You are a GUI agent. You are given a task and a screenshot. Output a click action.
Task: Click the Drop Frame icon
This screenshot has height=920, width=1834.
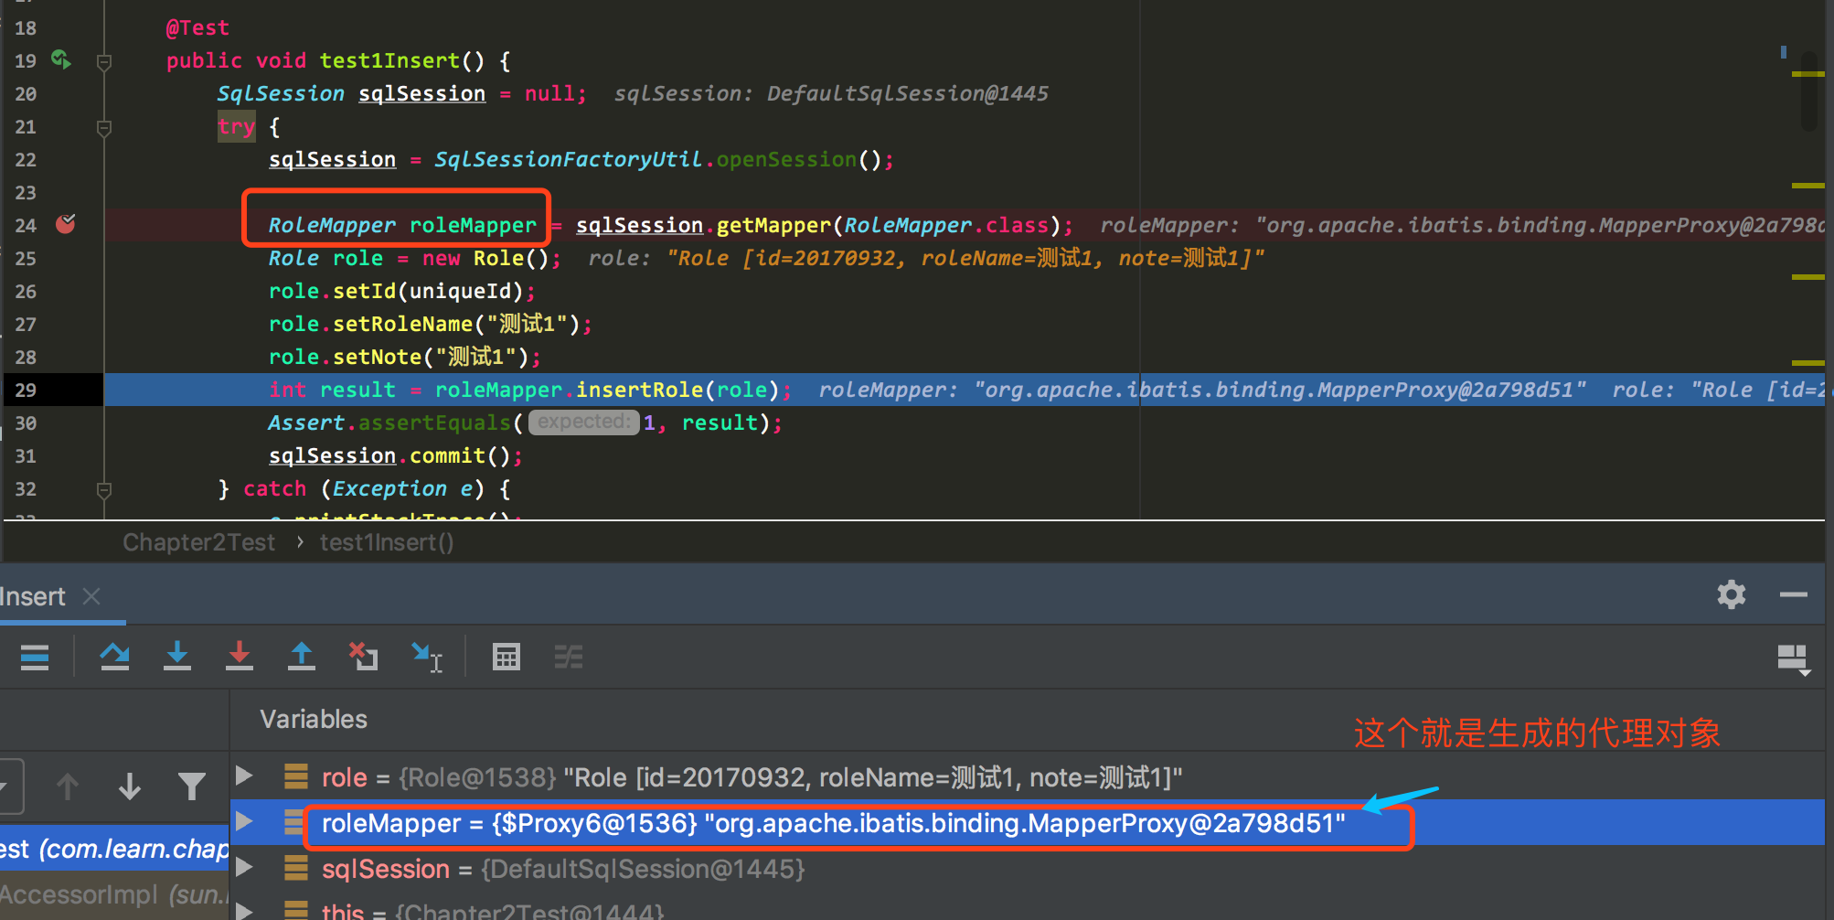click(364, 657)
